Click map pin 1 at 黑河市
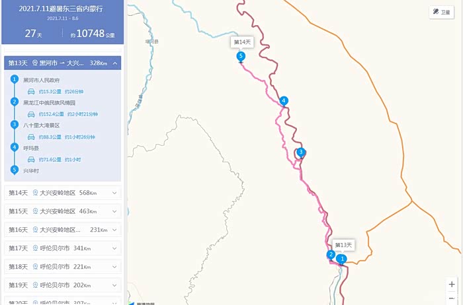 (342, 259)
